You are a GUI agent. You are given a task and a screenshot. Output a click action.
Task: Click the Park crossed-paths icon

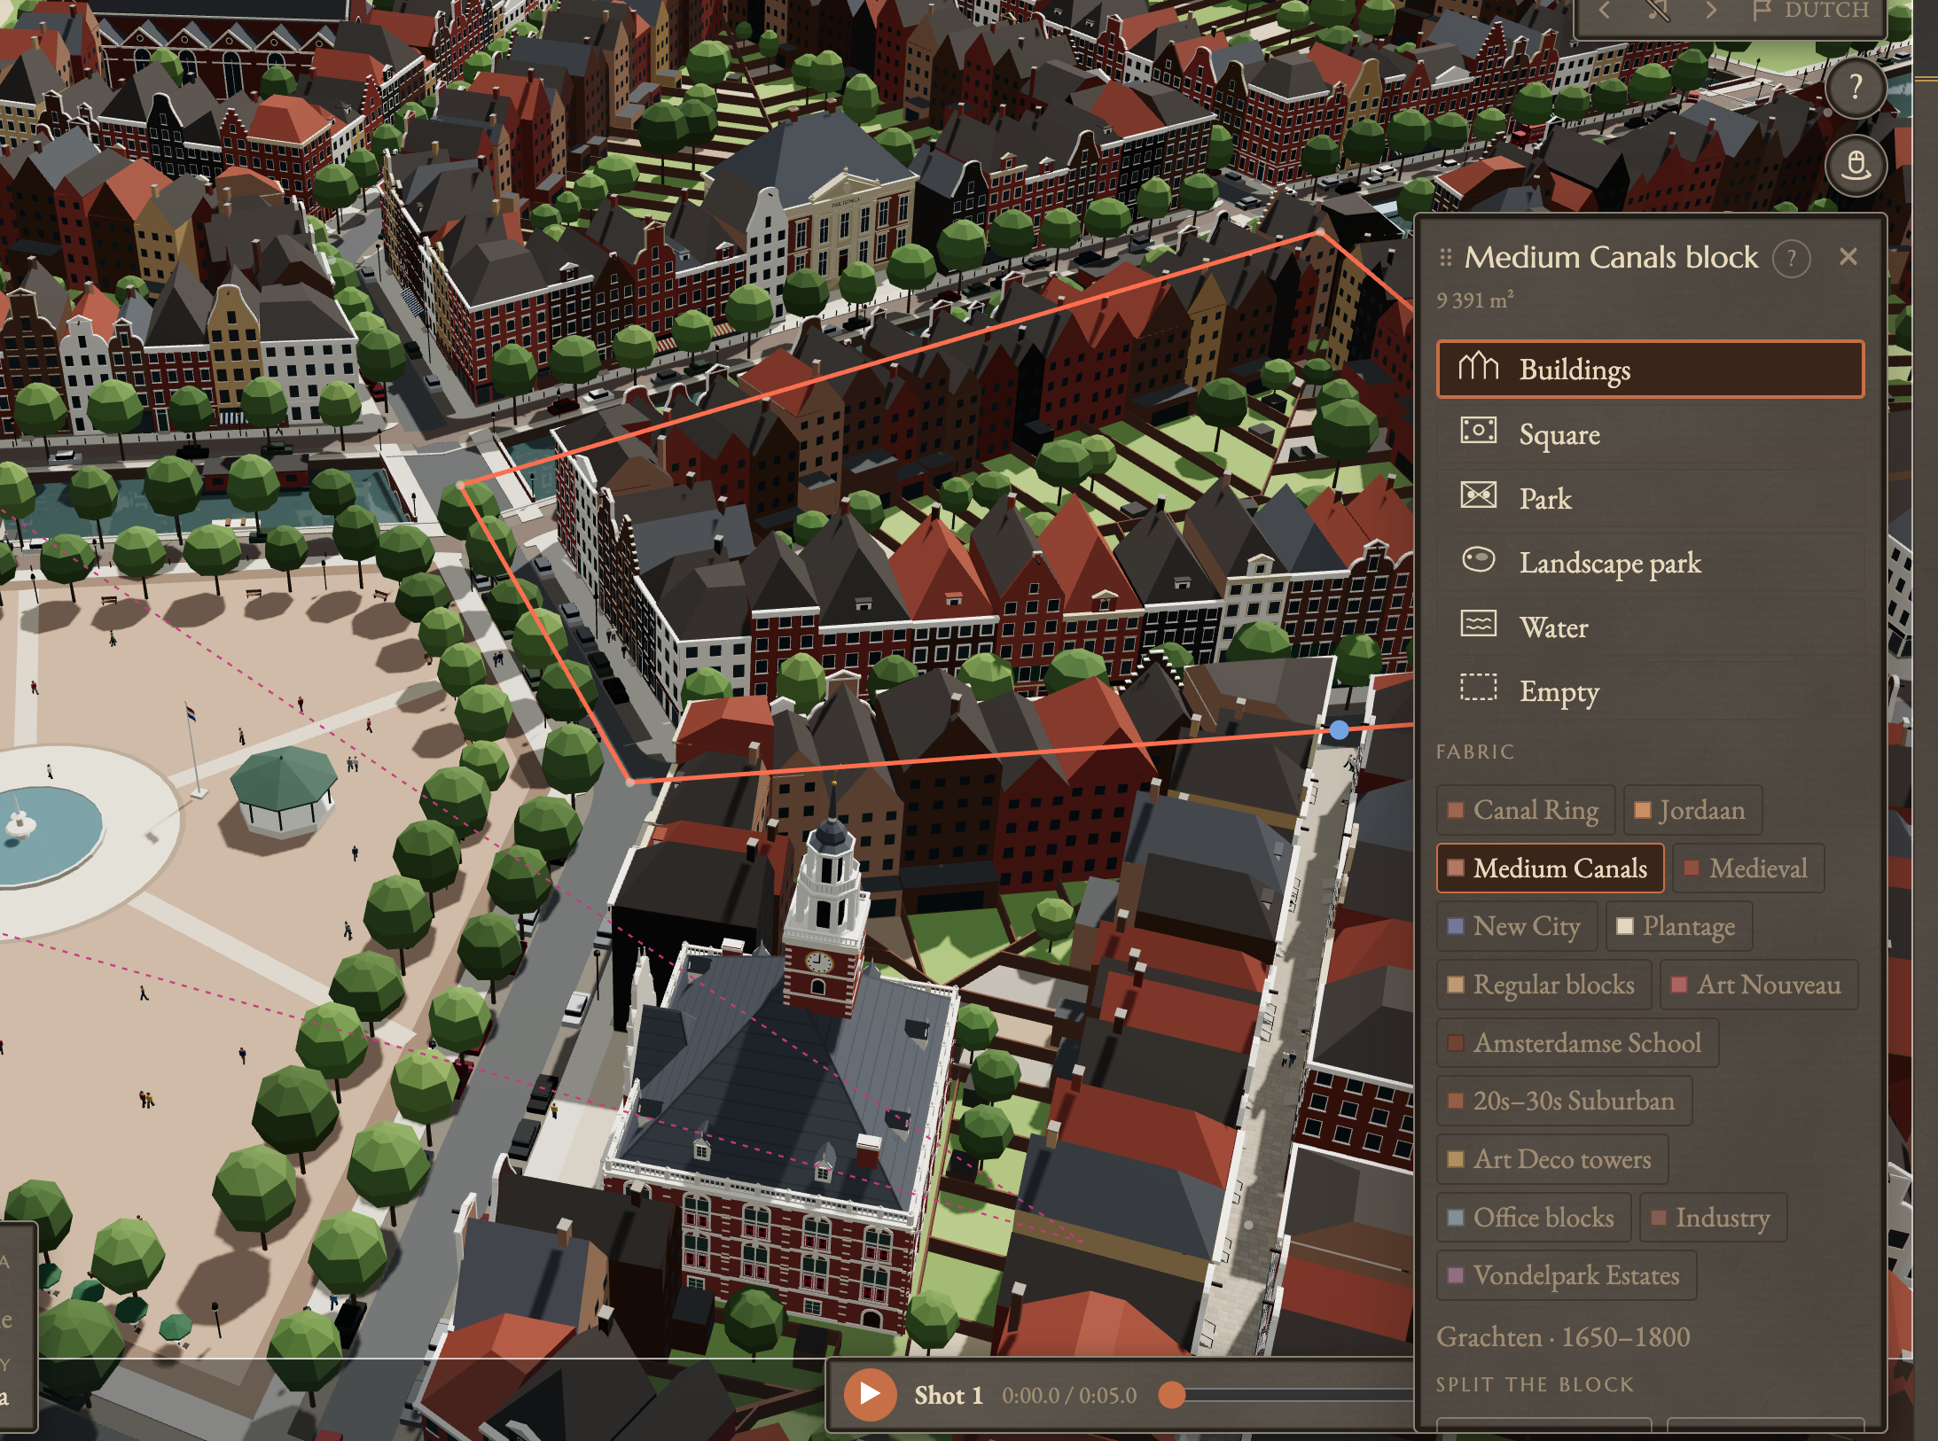coord(1479,495)
